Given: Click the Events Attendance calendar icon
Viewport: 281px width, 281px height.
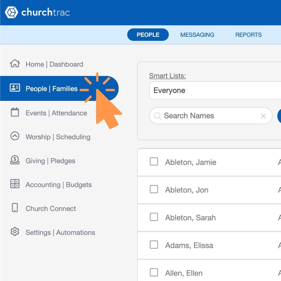Looking at the screenshot, I should [x=15, y=112].
